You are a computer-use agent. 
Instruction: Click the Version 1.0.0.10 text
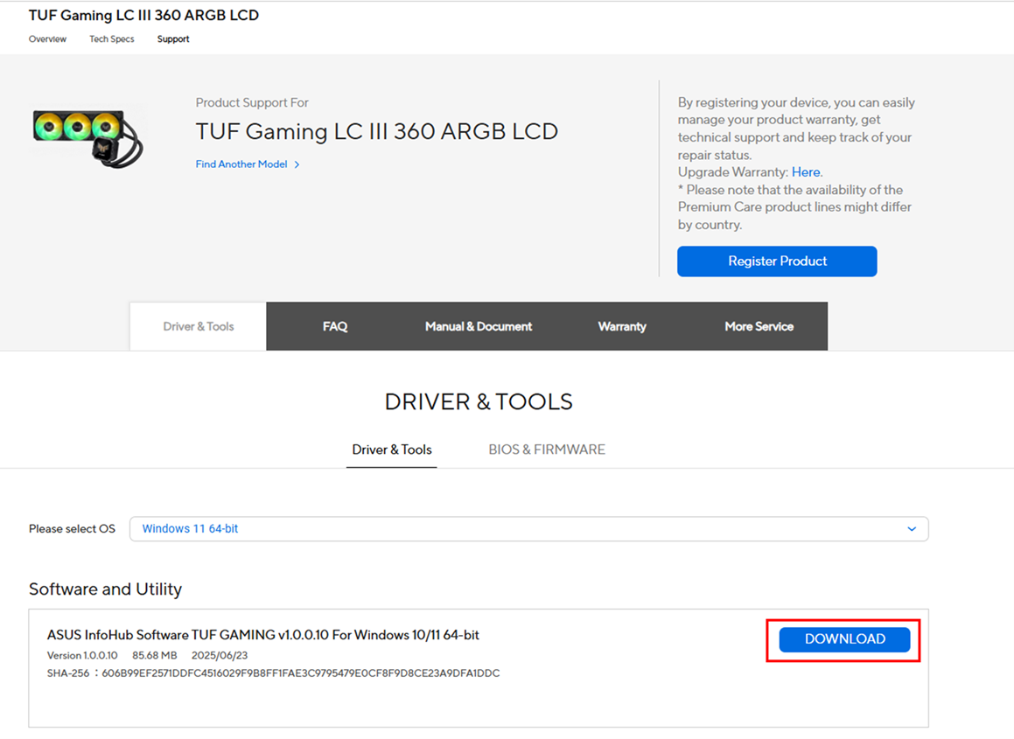coord(82,656)
